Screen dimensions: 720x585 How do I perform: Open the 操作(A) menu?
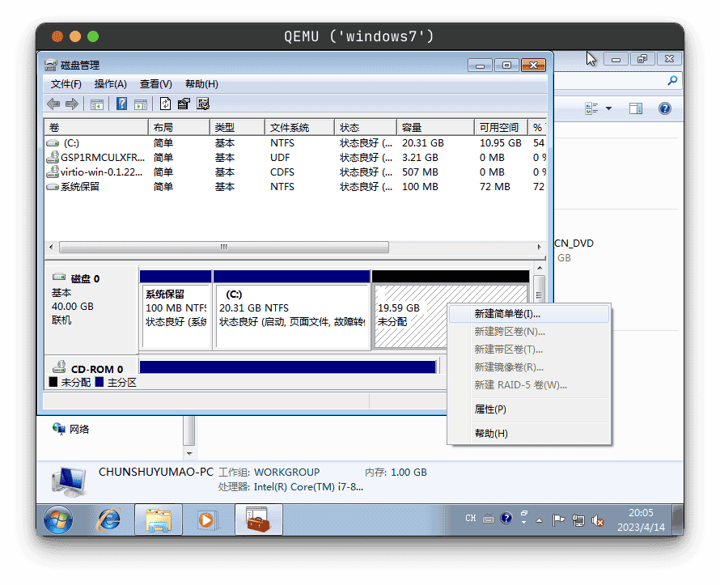click(110, 84)
